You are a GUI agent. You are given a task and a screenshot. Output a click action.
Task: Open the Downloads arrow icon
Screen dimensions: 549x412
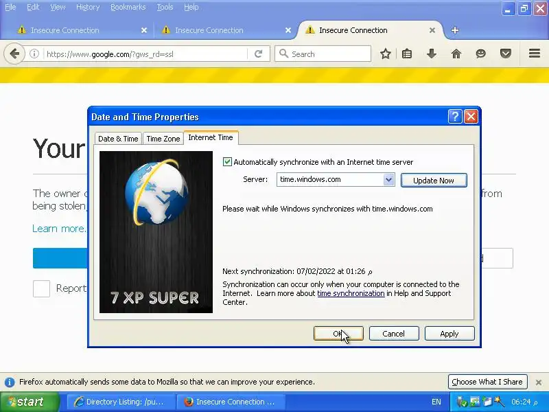tap(432, 54)
